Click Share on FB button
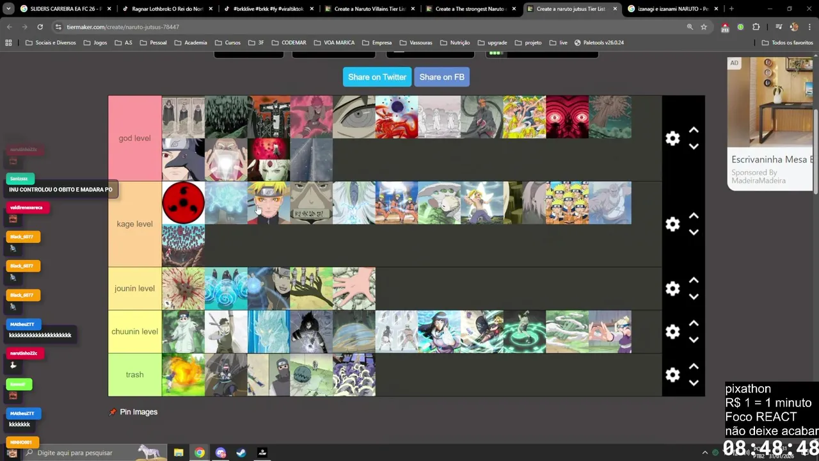Screen dimensions: 819x461 [441, 77]
